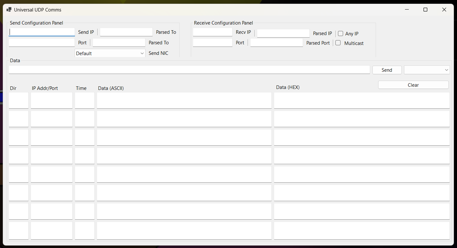Click the Parsed Port text field
457x248 pixels.
tap(277, 43)
